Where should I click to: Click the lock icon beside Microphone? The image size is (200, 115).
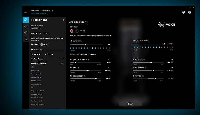(63, 20)
